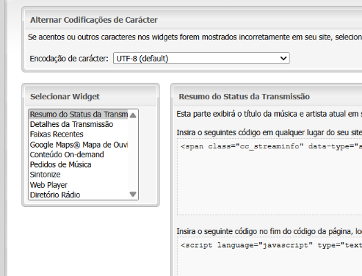The width and height of the screenshot is (362, 276).
Task: Select Pedidos de Música widget
Action: 79,165
